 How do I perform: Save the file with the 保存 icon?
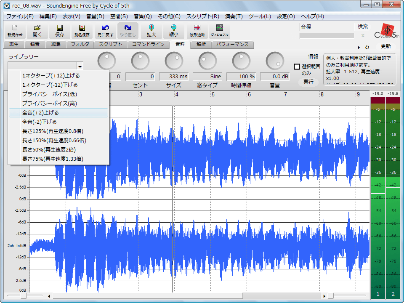pyautogui.click(x=59, y=31)
